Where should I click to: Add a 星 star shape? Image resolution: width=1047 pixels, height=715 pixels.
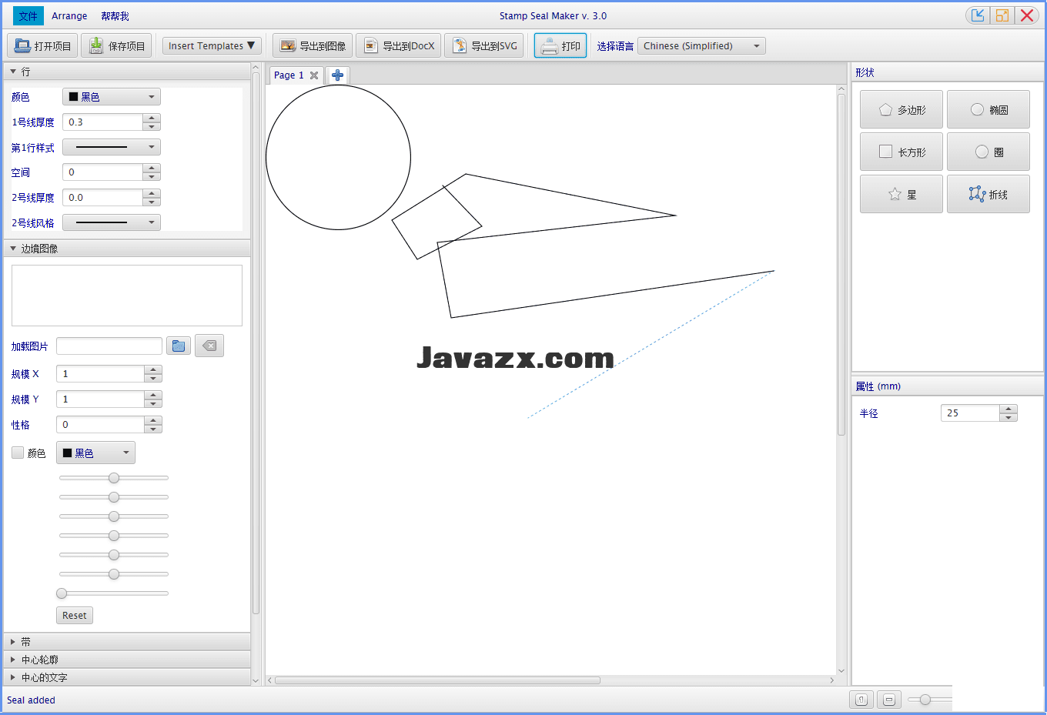(x=901, y=195)
